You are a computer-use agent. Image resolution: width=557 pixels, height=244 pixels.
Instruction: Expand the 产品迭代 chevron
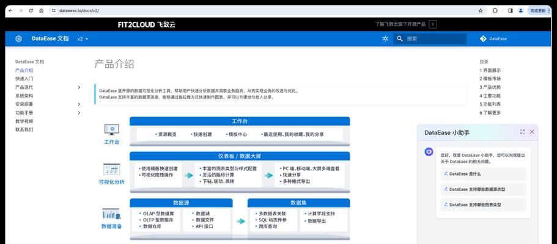79,87
